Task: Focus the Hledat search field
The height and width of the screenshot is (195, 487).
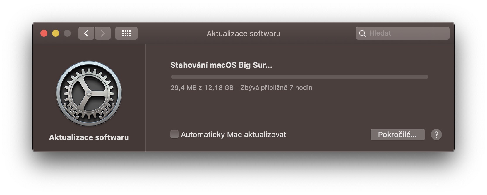Action: click(x=407, y=33)
